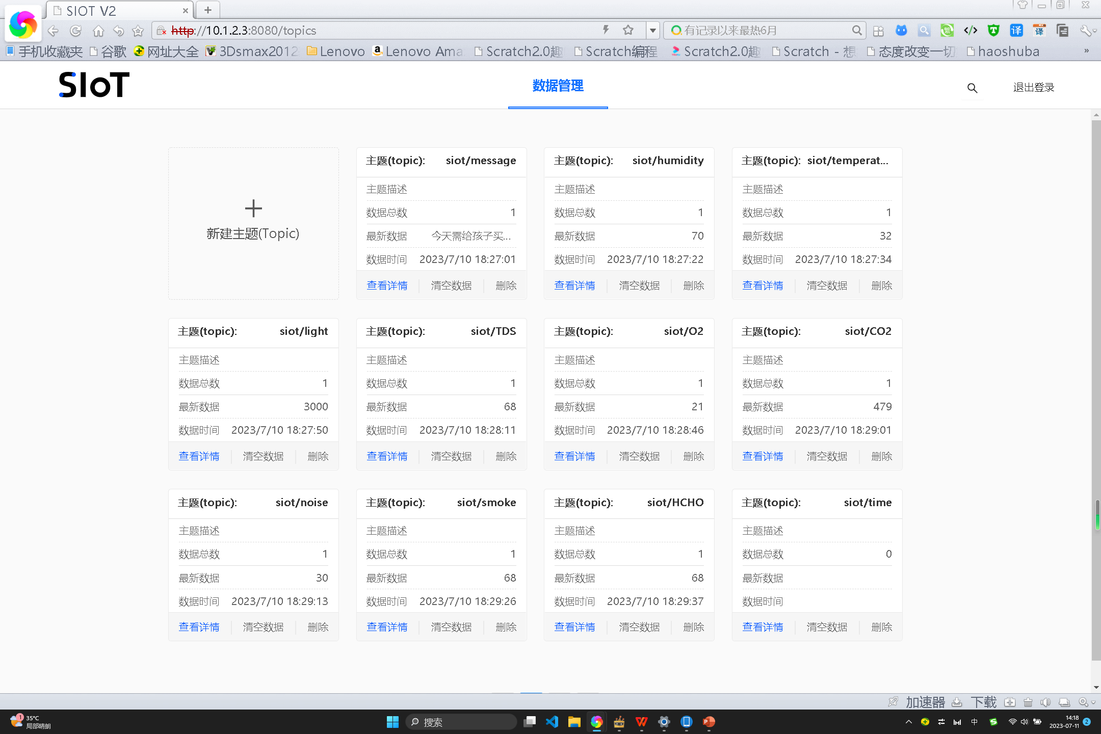
Task: Click the browser back arrow icon
Action: coord(53,31)
